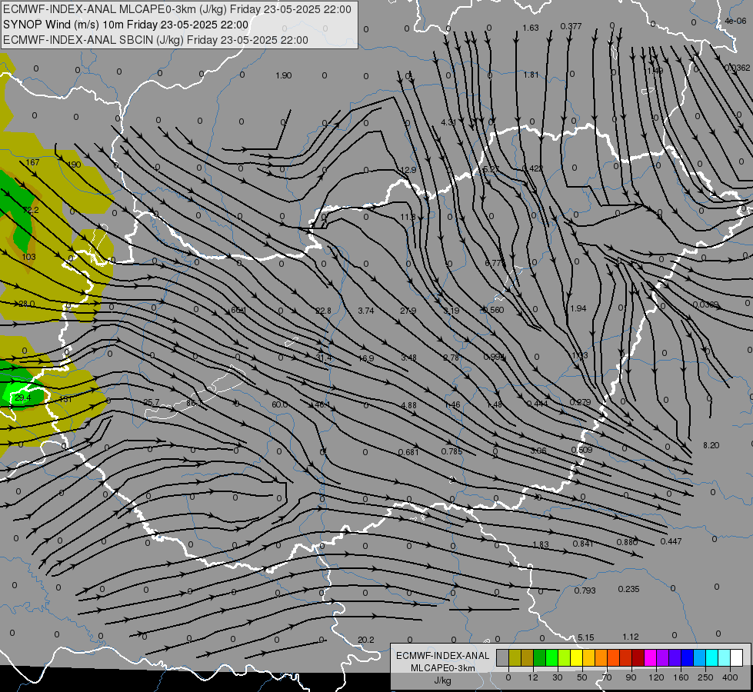Select the lime yellow-green legend swatch
Viewport: 753px width, 692px height.
pos(565,658)
